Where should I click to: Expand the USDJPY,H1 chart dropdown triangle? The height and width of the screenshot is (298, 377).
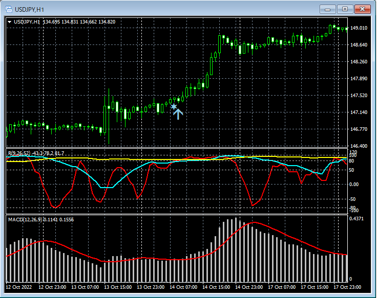tap(10, 22)
